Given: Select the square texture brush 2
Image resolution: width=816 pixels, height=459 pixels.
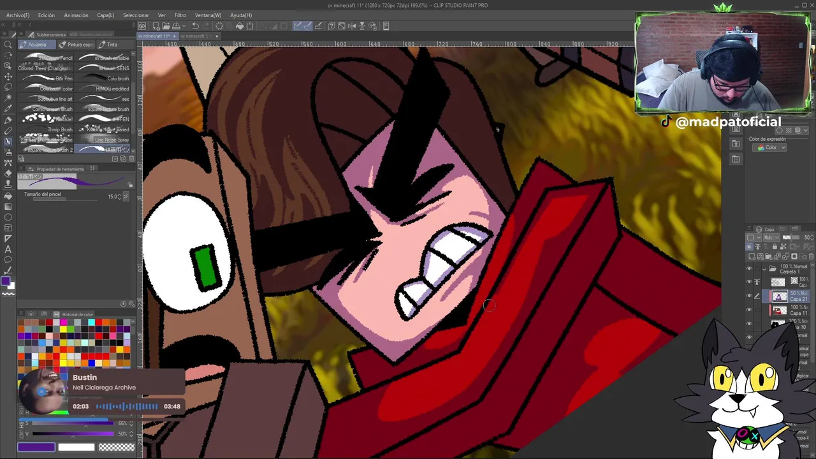Looking at the screenshot, I should 45,150.
